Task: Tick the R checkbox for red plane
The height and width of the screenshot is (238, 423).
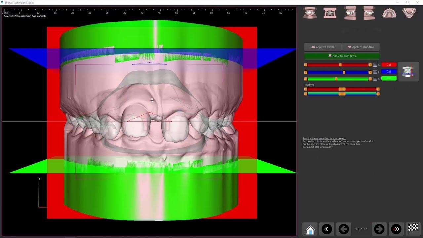Action: coord(375,65)
